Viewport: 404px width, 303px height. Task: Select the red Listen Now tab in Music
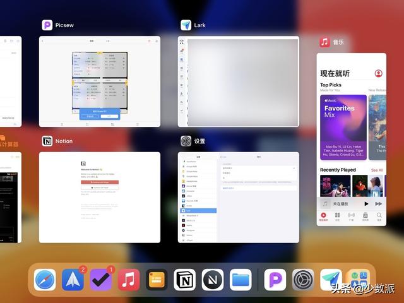point(323,217)
